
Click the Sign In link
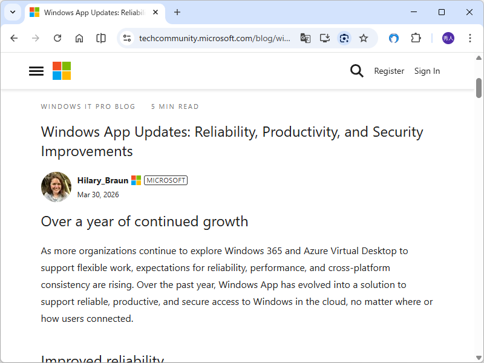[x=427, y=71]
